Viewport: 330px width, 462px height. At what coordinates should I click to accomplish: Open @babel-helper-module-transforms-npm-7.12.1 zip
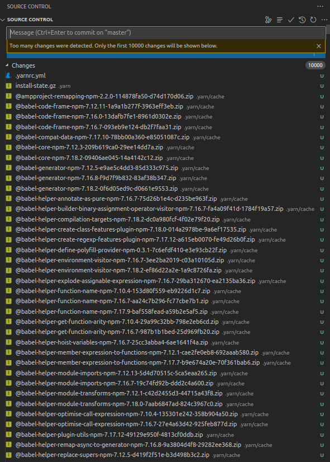coord(119,394)
